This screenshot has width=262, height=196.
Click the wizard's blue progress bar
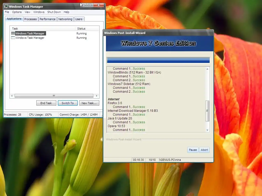click(158, 60)
